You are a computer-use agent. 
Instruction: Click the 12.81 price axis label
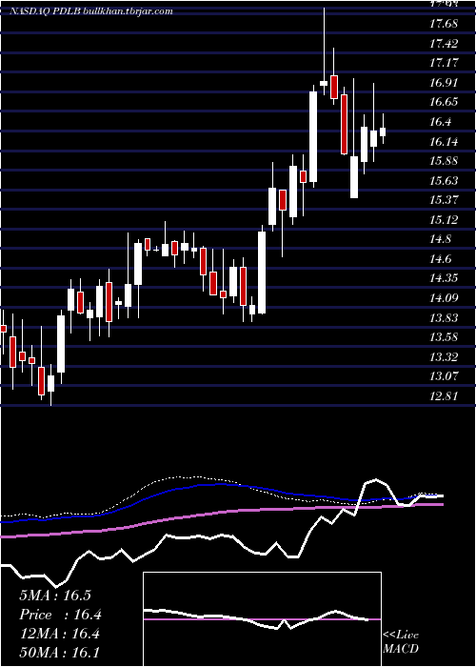(444, 396)
